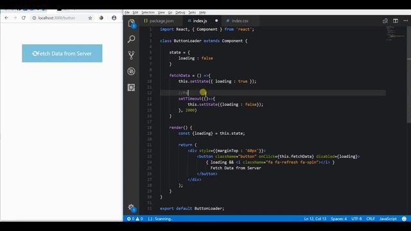
Task: Click the code minimap
Action: (x=396, y=33)
